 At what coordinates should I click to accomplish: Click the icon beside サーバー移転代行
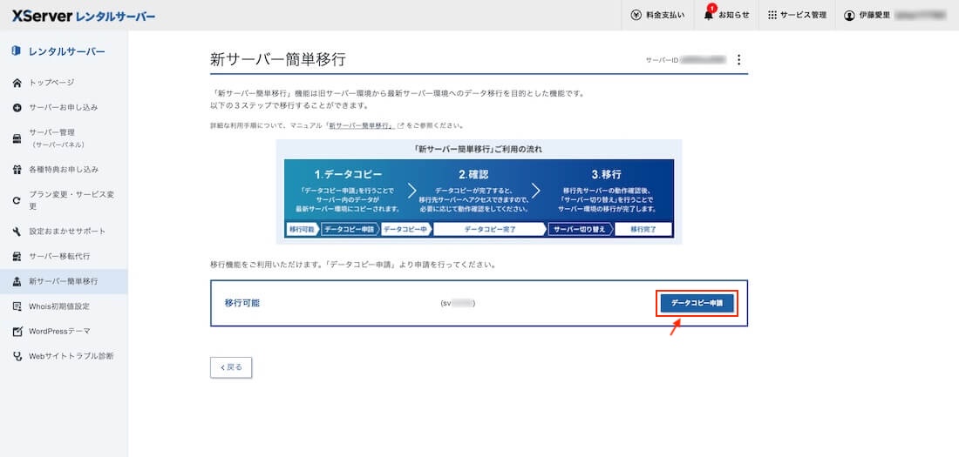pyautogui.click(x=17, y=257)
